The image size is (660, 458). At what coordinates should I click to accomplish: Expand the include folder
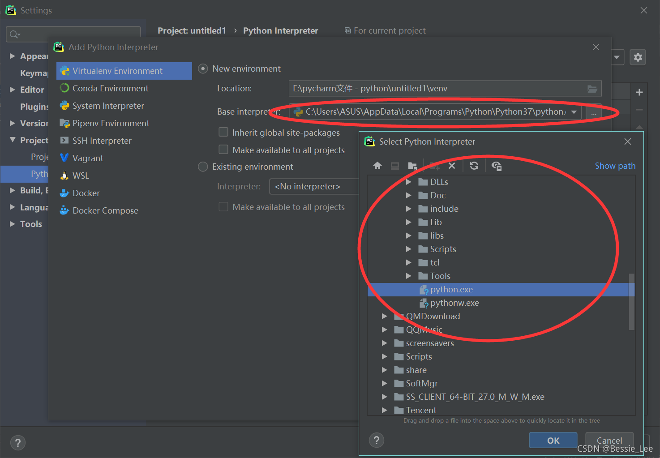click(408, 209)
